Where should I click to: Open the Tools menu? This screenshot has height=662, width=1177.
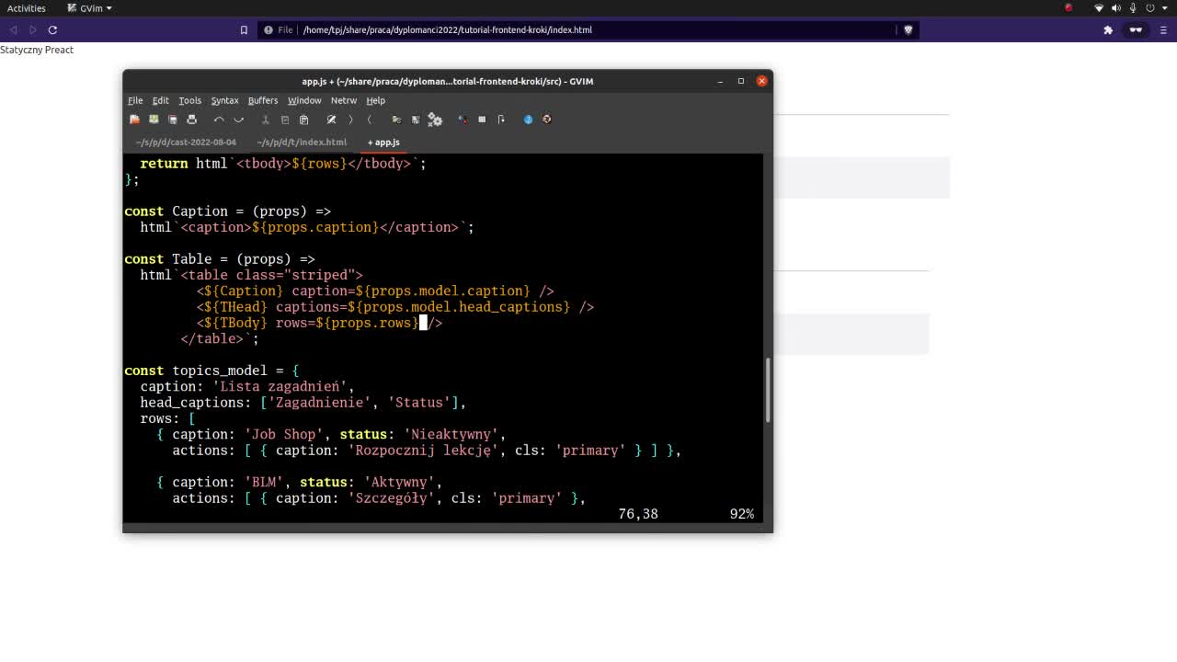189,100
